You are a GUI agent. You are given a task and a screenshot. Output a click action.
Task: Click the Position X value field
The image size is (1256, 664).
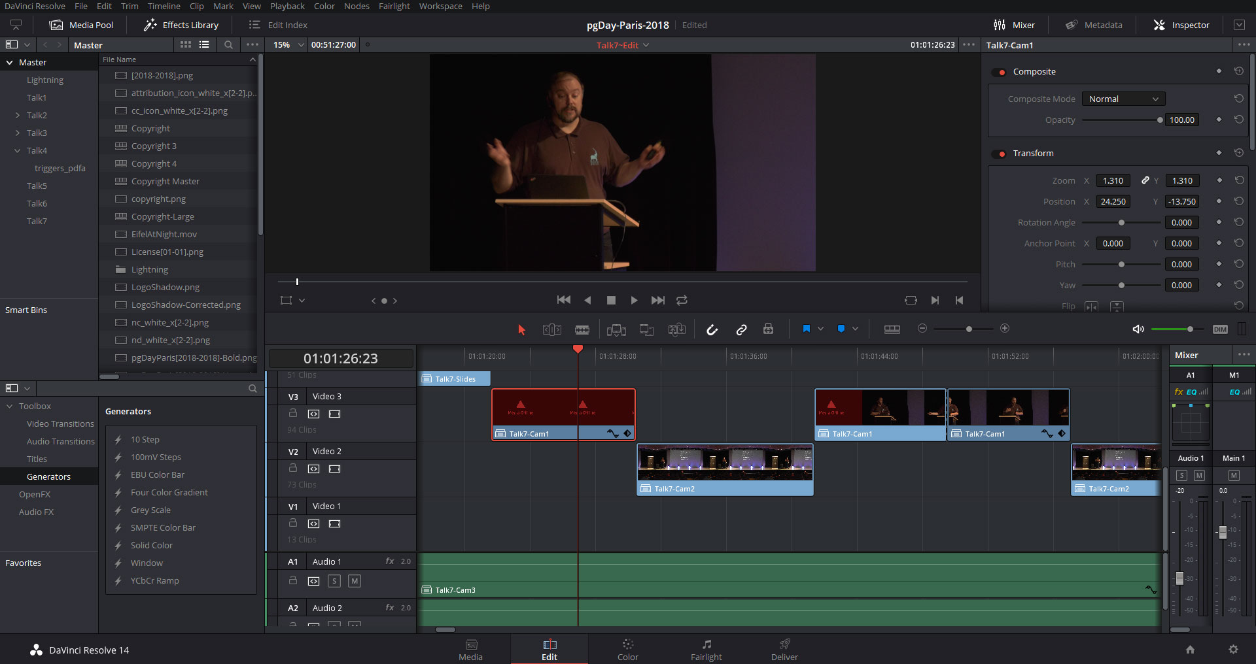(x=1113, y=201)
